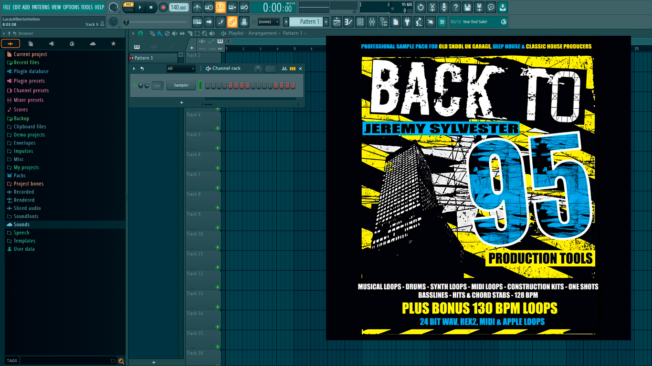Open the plugin picker plug icon

(407, 21)
